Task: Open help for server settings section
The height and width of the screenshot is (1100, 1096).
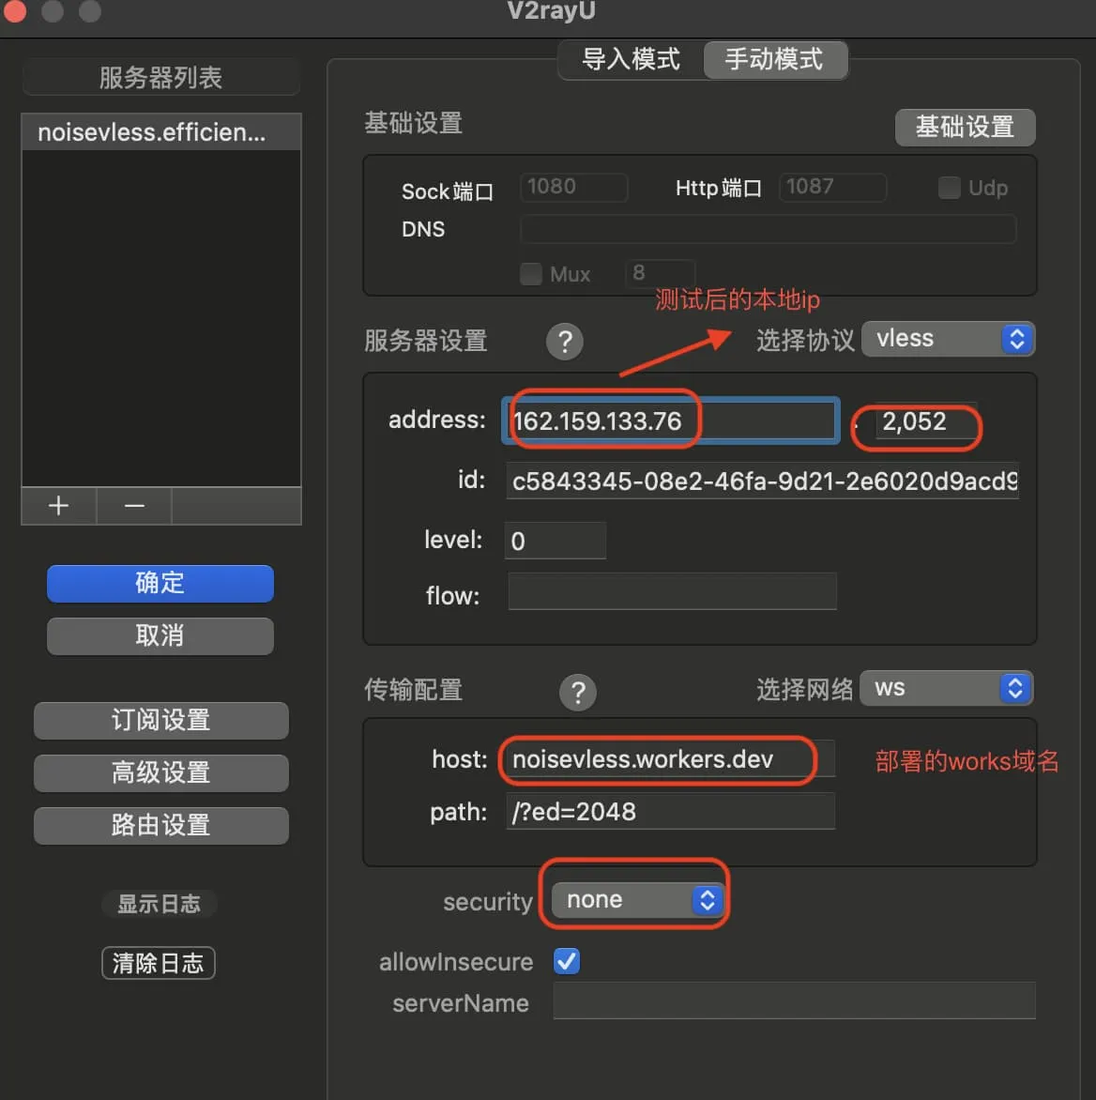Action: pyautogui.click(x=565, y=342)
